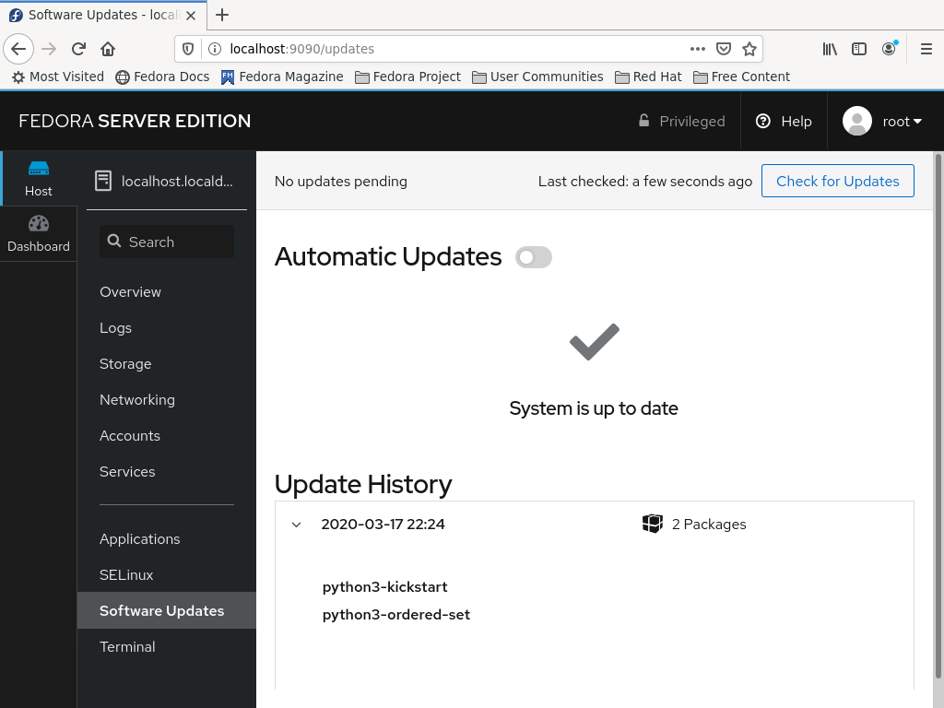Open Most Visited bookmarks
Viewport: 944px width, 708px height.
pos(58,77)
